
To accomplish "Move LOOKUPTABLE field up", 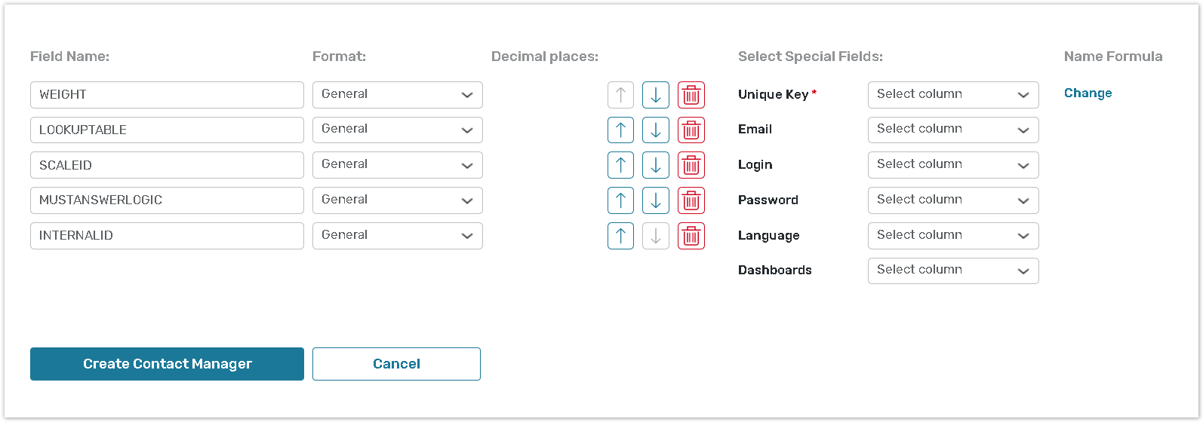I will [620, 130].
